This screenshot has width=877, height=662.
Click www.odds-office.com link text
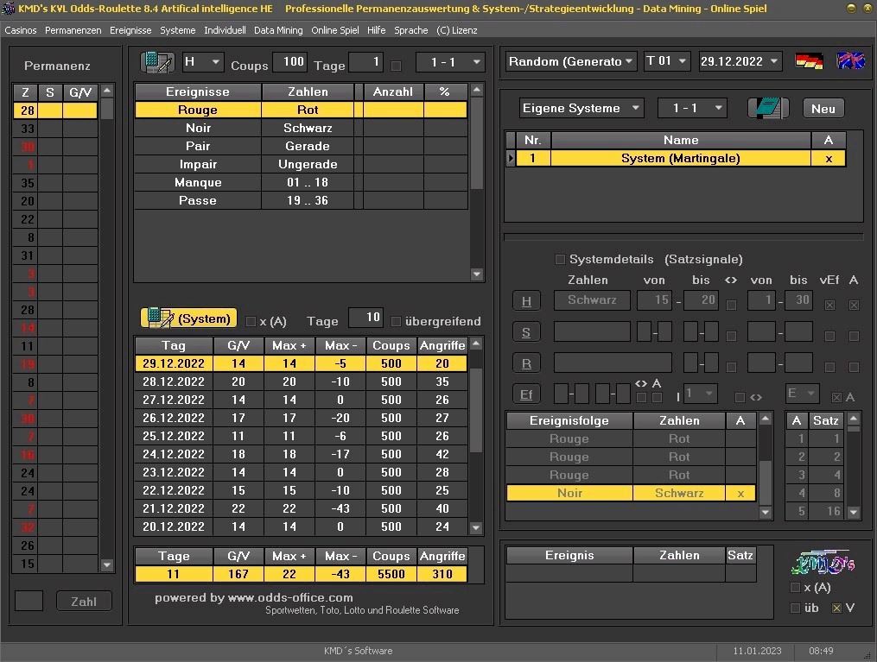pos(290,598)
